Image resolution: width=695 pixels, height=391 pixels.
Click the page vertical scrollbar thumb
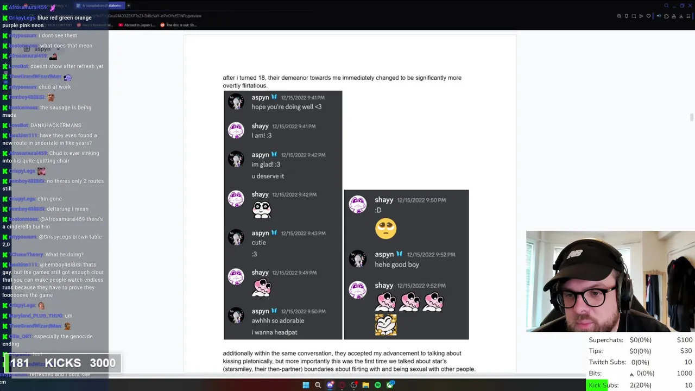click(691, 118)
